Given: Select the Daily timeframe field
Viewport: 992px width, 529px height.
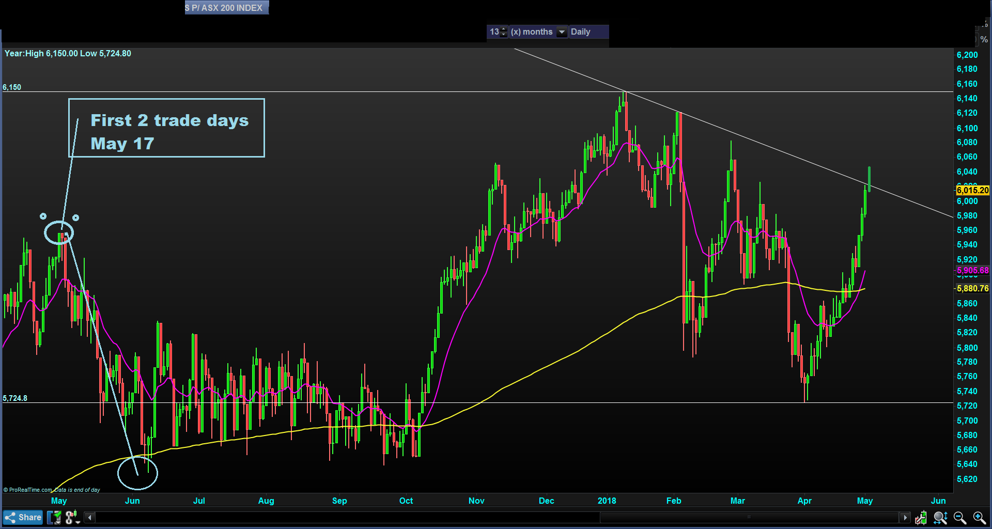Looking at the screenshot, I should pos(588,32).
